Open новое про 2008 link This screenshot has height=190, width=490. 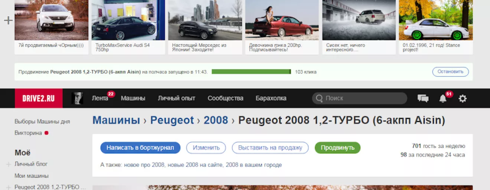click(x=144, y=165)
